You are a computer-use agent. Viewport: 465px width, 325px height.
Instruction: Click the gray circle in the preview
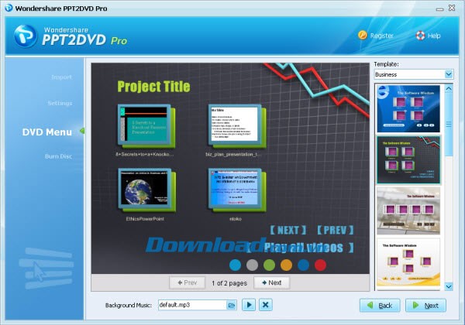pyautogui.click(x=252, y=265)
